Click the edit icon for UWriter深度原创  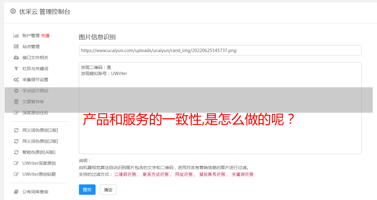[x=16, y=163]
